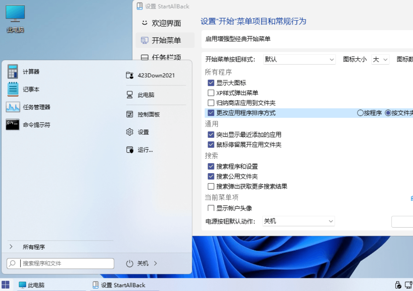Select the 按程序 radio button
Viewport: 413px width, 291px height.
coord(360,113)
